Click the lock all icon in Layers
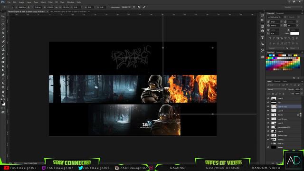This screenshot has width=304, height=171. (x=284, y=94)
